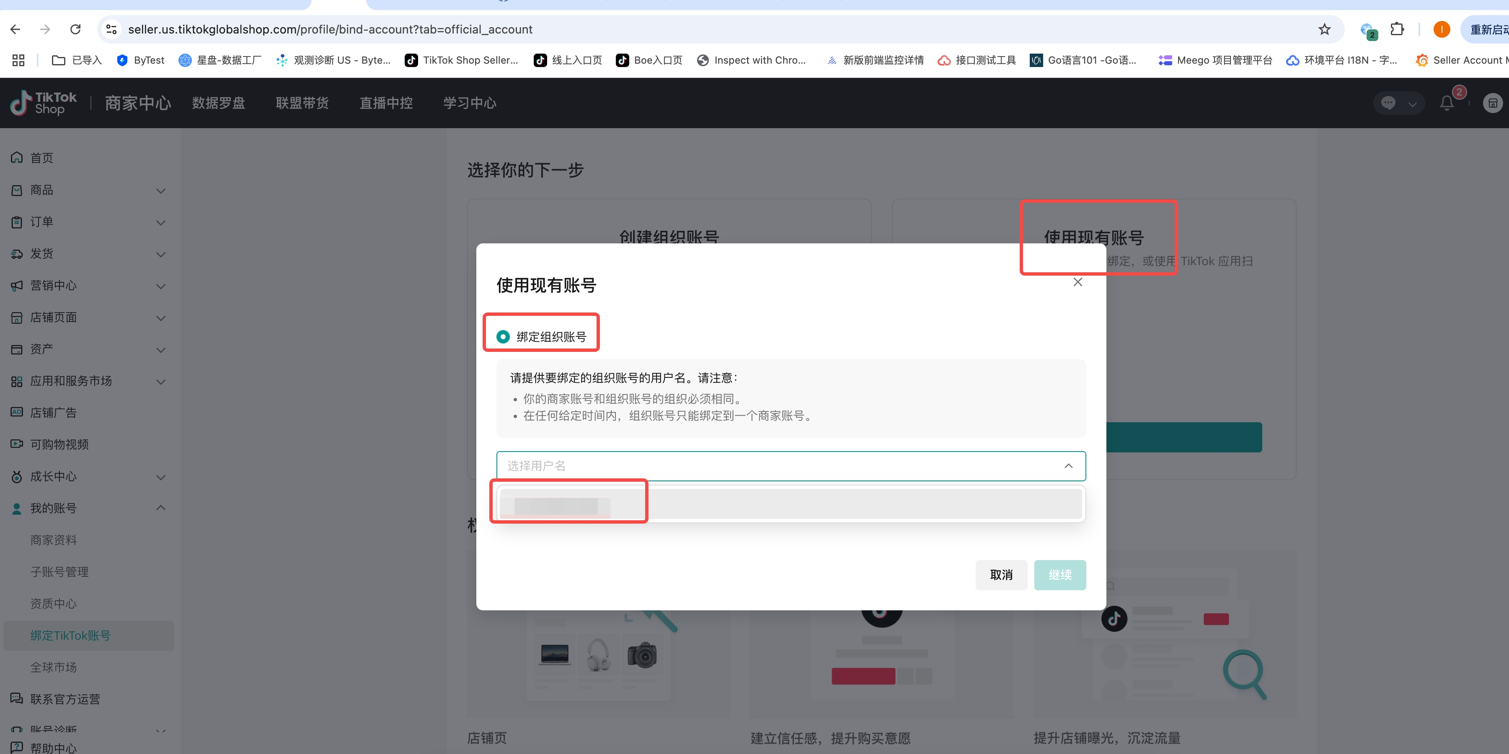
Task: Open the chat message icon in header
Action: pyautogui.click(x=1388, y=103)
